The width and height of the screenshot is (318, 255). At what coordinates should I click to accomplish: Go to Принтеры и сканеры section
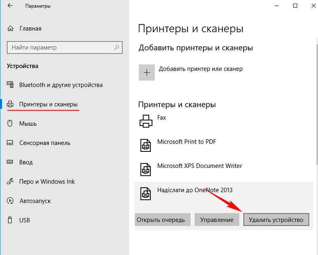pyautogui.click(x=48, y=104)
